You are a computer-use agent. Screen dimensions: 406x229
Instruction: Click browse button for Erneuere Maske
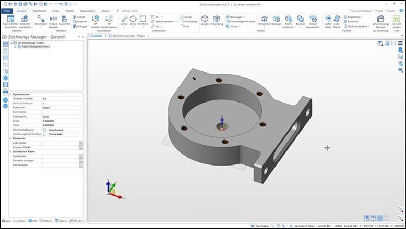click(81, 147)
